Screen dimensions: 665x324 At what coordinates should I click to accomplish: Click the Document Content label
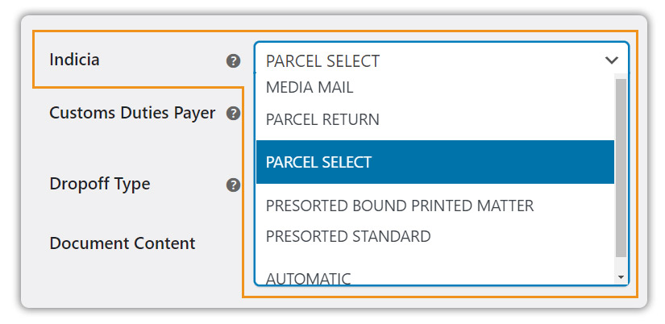tap(123, 243)
